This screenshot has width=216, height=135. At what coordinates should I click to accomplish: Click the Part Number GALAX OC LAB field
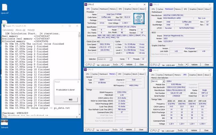[x=176, y=93]
